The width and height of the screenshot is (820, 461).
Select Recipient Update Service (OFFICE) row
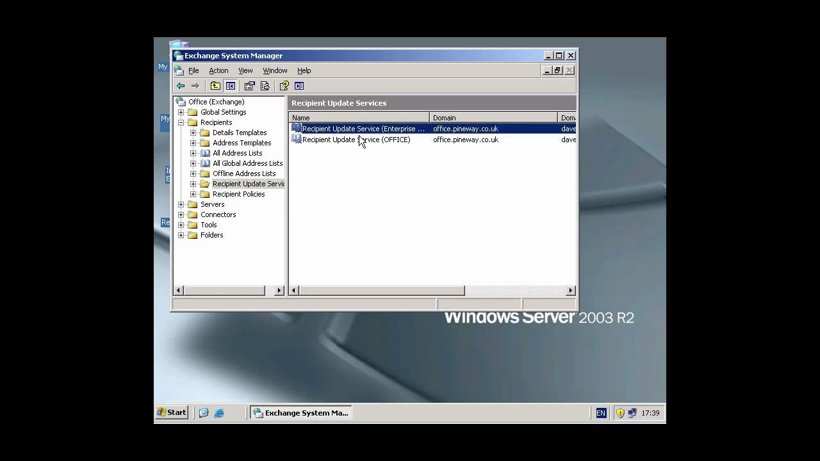[434, 140]
